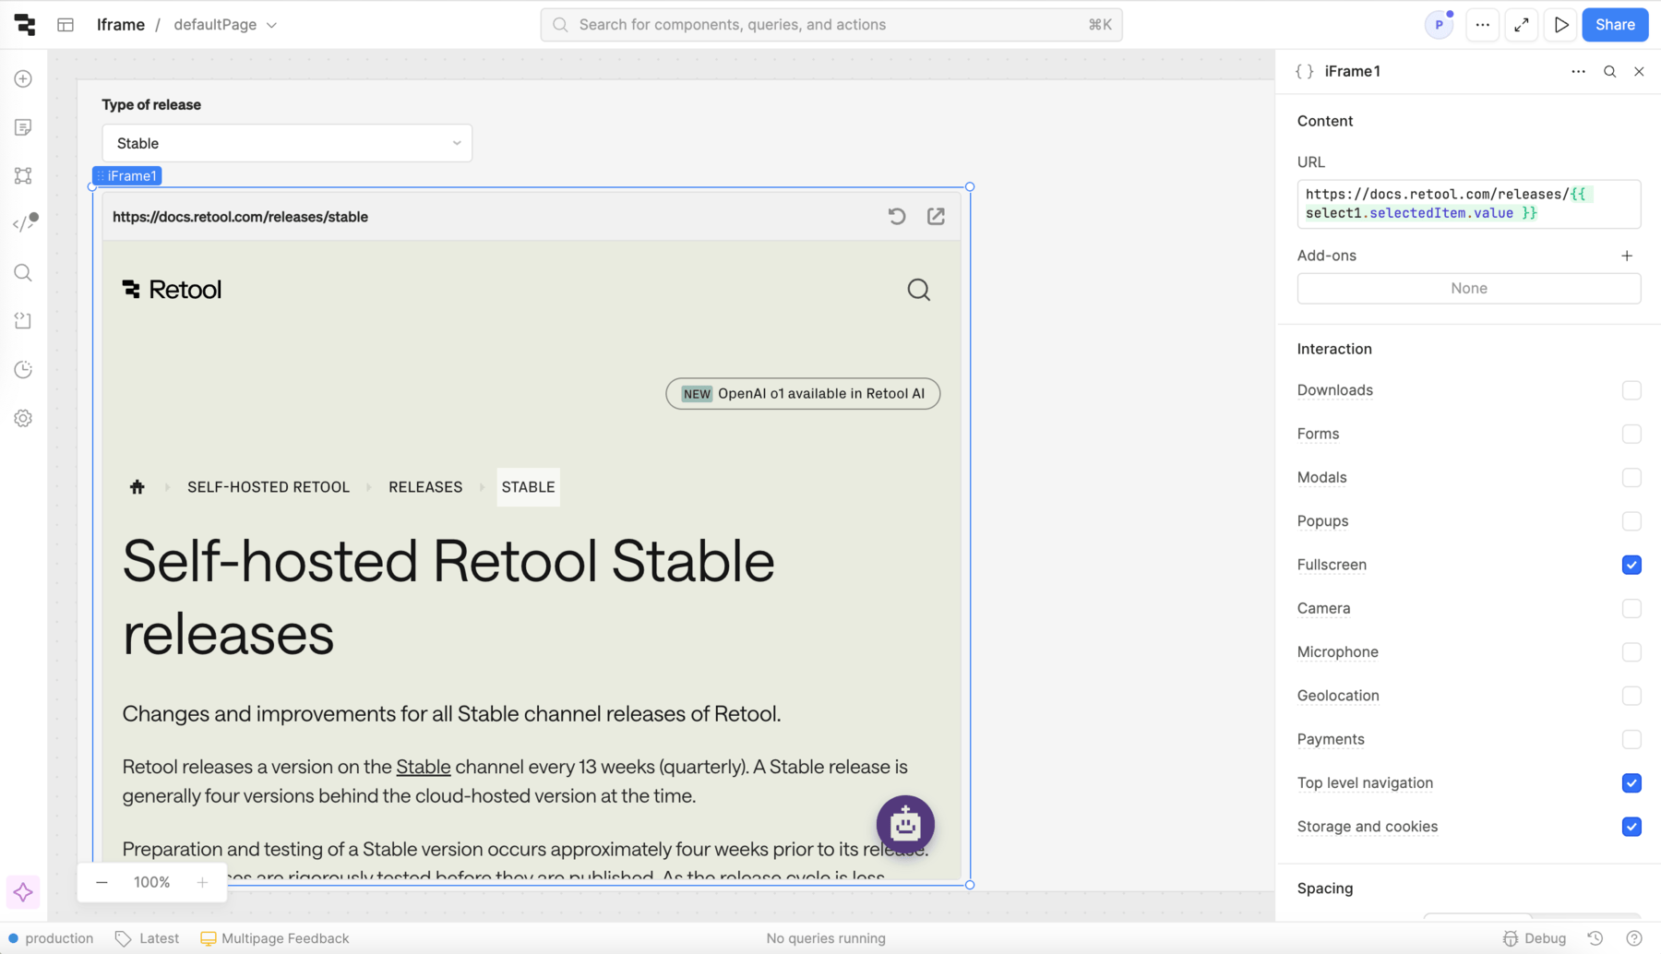The height and width of the screenshot is (954, 1661).
Task: Toggle the panel layout icon near Iframe title
Action: (x=66, y=25)
